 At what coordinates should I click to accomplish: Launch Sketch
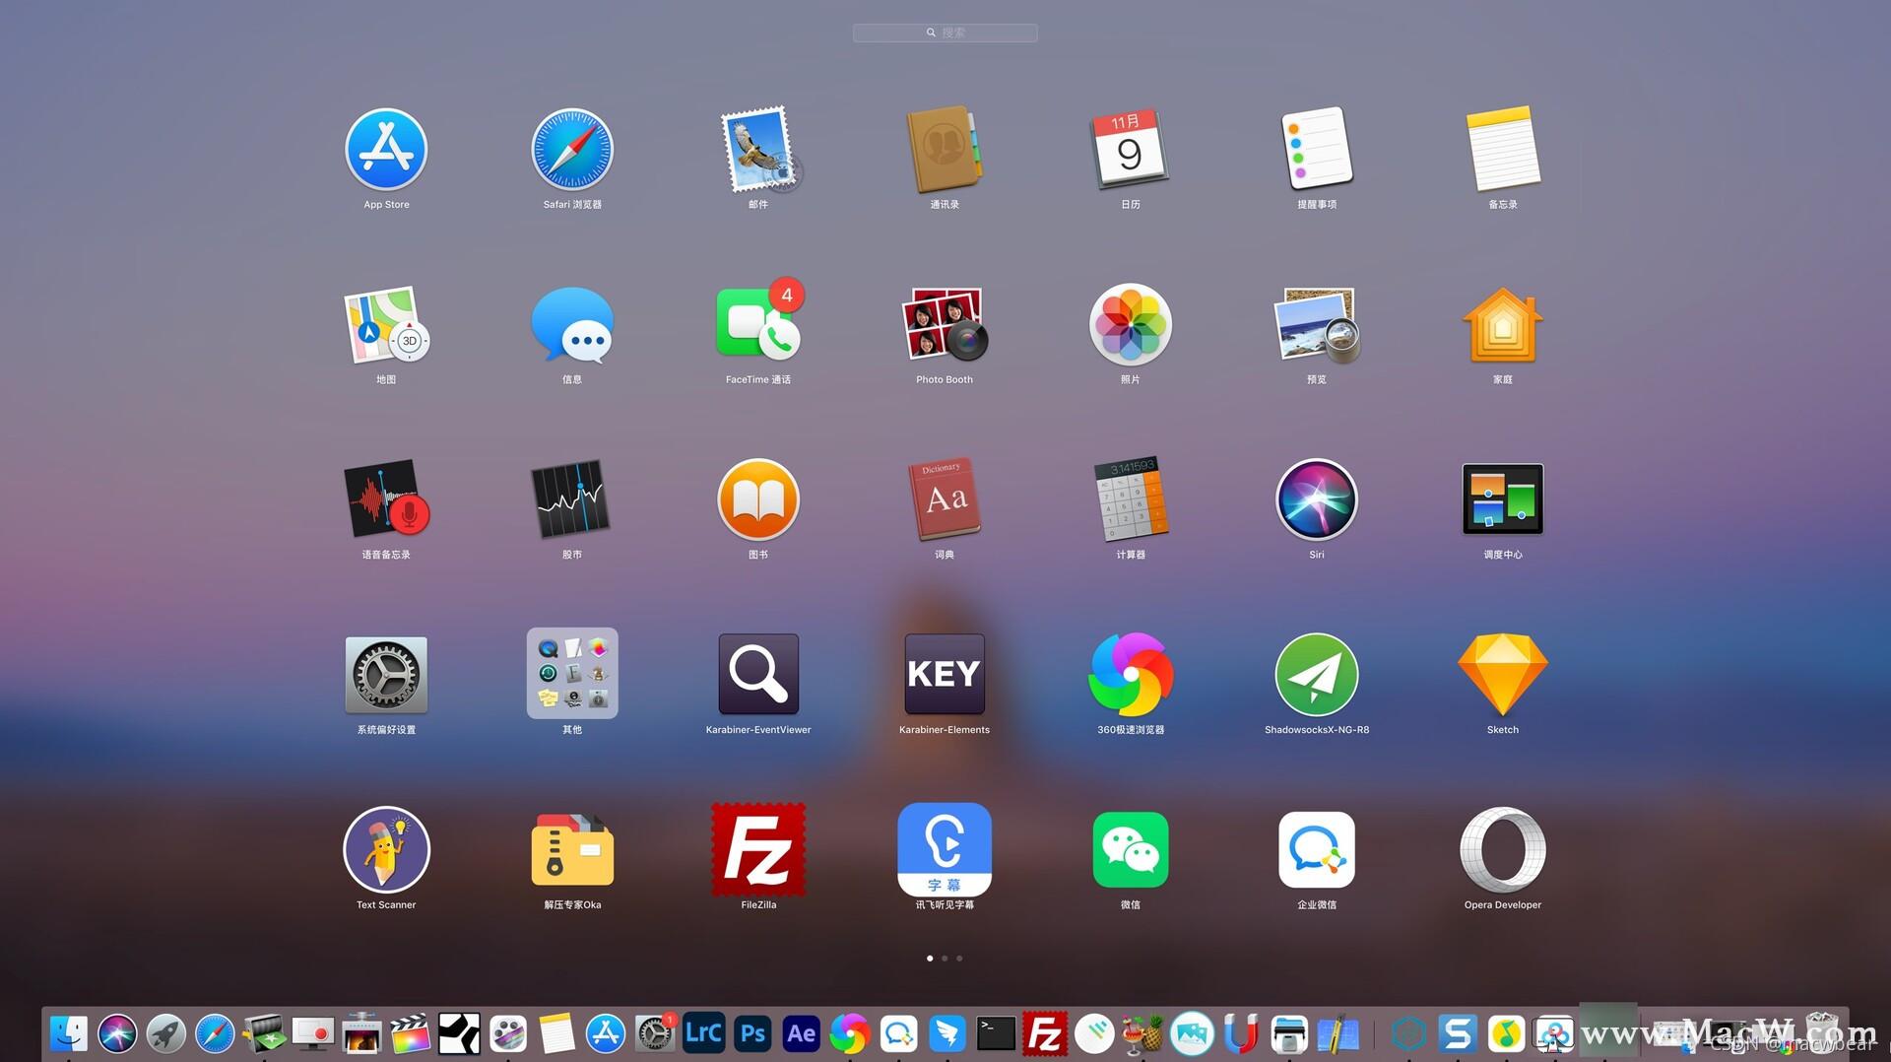(x=1503, y=675)
